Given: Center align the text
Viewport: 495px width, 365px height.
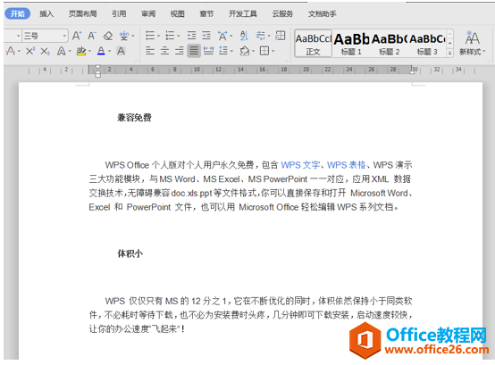Looking at the screenshot, I should [164, 51].
